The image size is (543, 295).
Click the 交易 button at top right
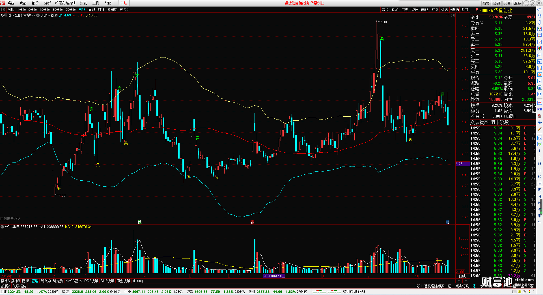click(x=507, y=3)
